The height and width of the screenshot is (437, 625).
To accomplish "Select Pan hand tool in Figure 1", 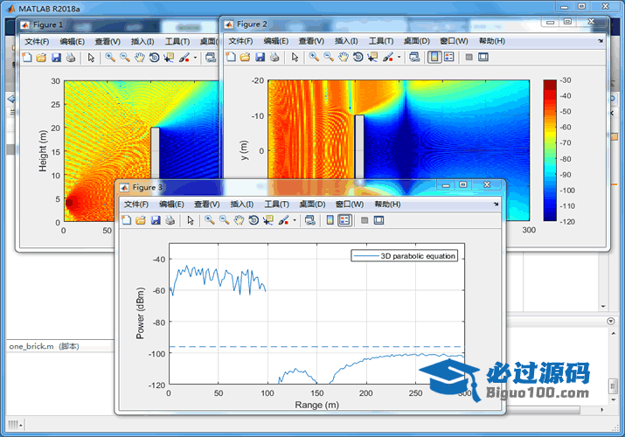I will tap(139, 58).
